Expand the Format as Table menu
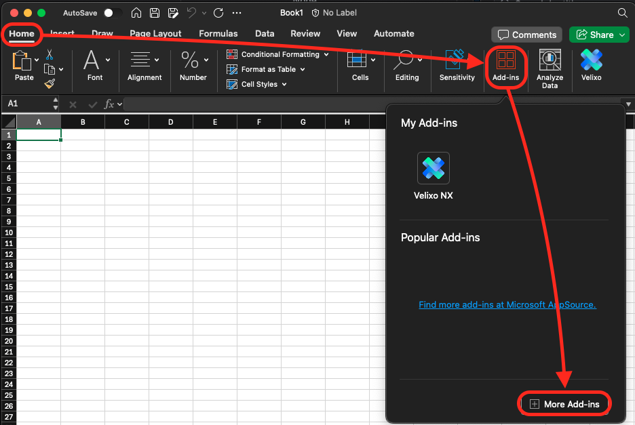The width and height of the screenshot is (635, 425). pos(303,69)
